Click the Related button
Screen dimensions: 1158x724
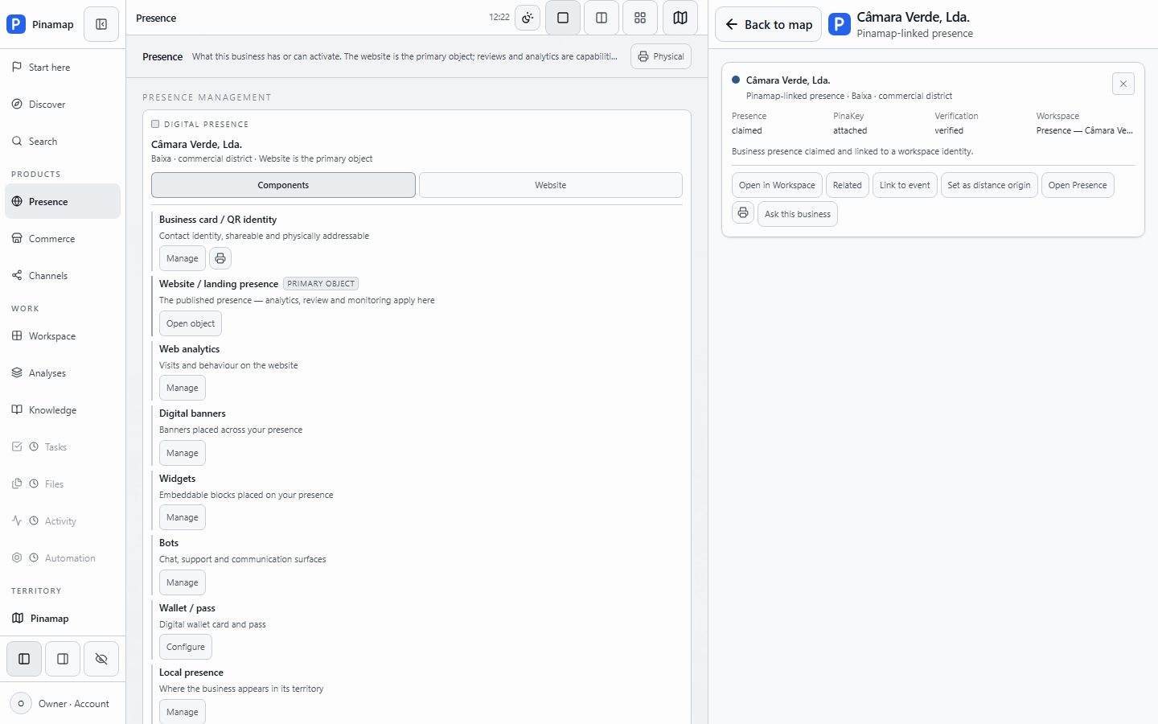tap(848, 185)
